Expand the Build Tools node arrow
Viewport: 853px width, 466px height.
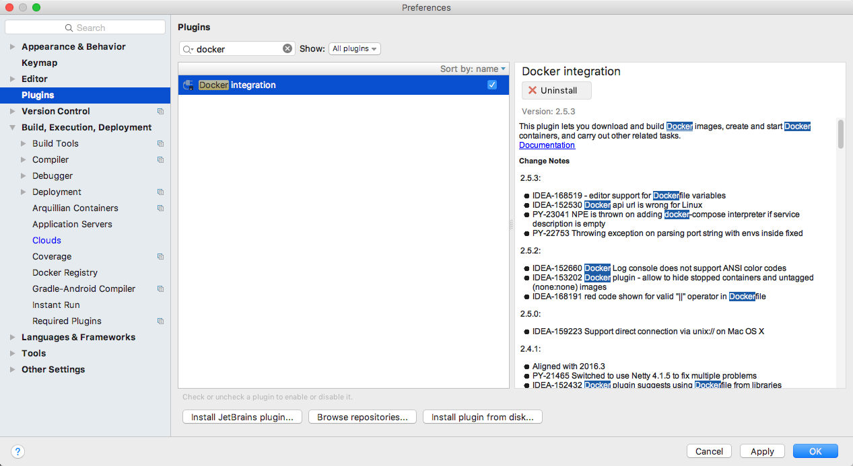point(23,144)
